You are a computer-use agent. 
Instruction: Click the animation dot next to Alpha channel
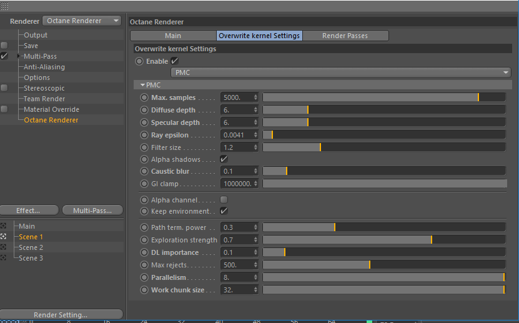coord(144,200)
